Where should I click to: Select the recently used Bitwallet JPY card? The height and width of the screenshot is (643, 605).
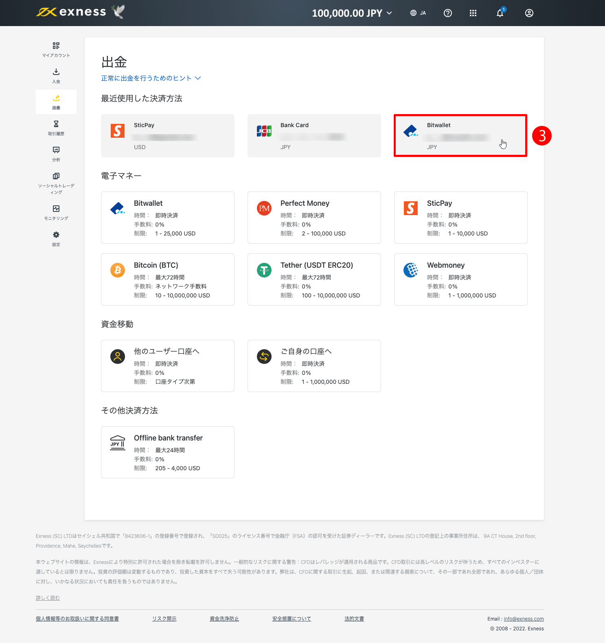pyautogui.click(x=460, y=136)
